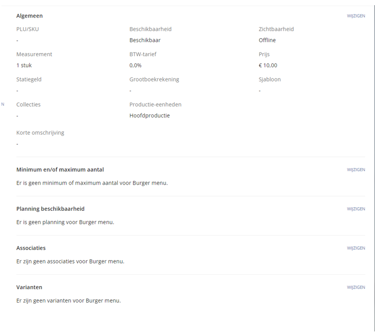Click the price value € 10,00

pos(268,65)
